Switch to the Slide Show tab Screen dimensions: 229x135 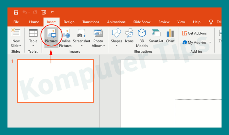tap(142, 22)
